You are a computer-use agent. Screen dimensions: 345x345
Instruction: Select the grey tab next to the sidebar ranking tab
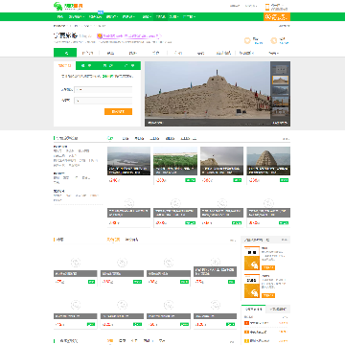pos(278,309)
